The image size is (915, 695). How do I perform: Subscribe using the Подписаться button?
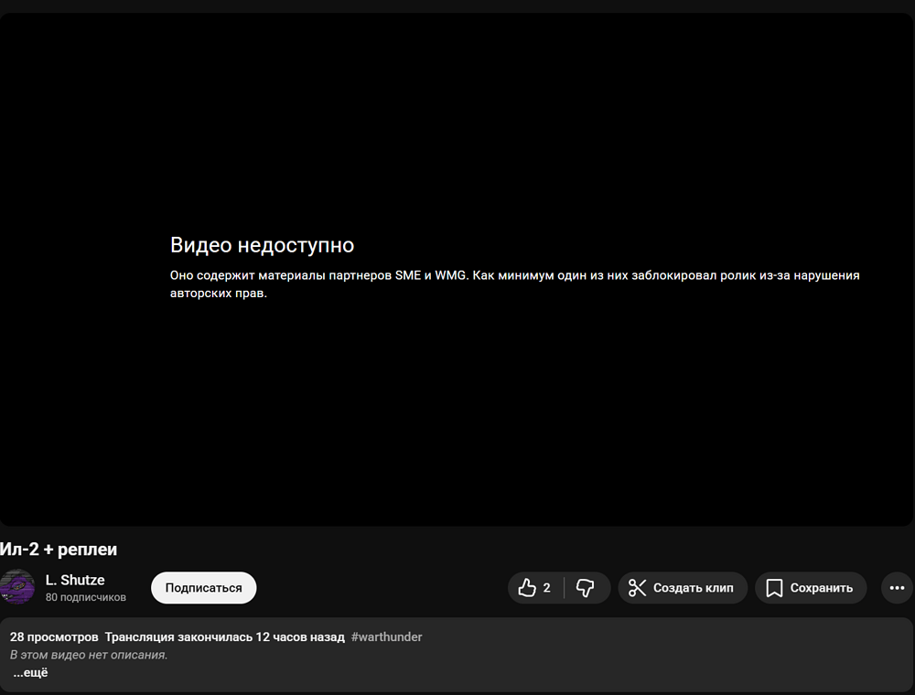pos(203,588)
